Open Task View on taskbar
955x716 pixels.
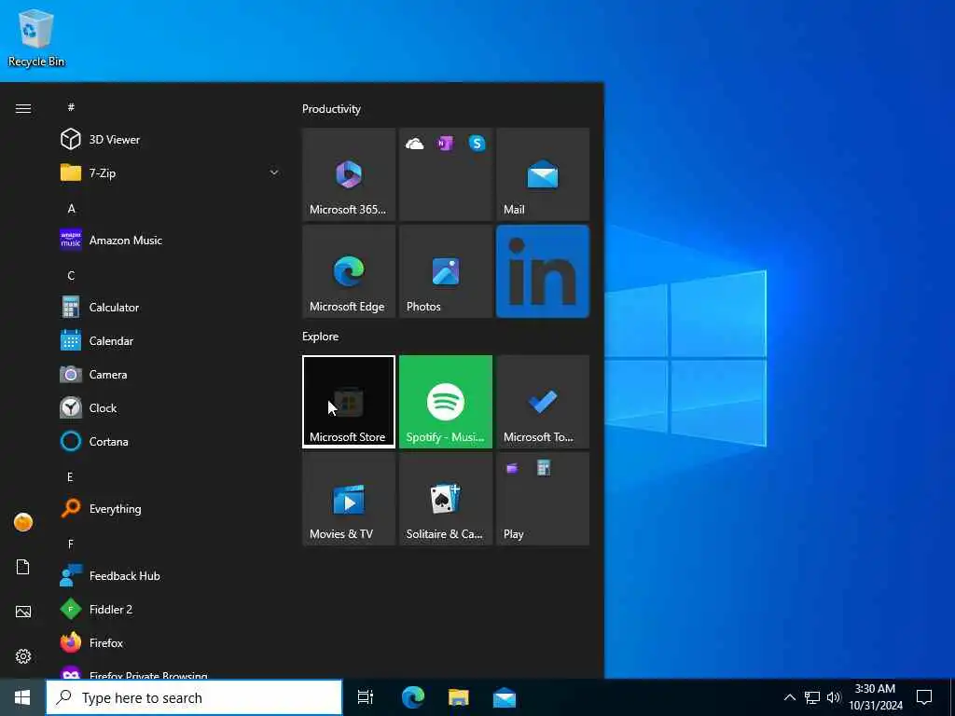pos(366,697)
